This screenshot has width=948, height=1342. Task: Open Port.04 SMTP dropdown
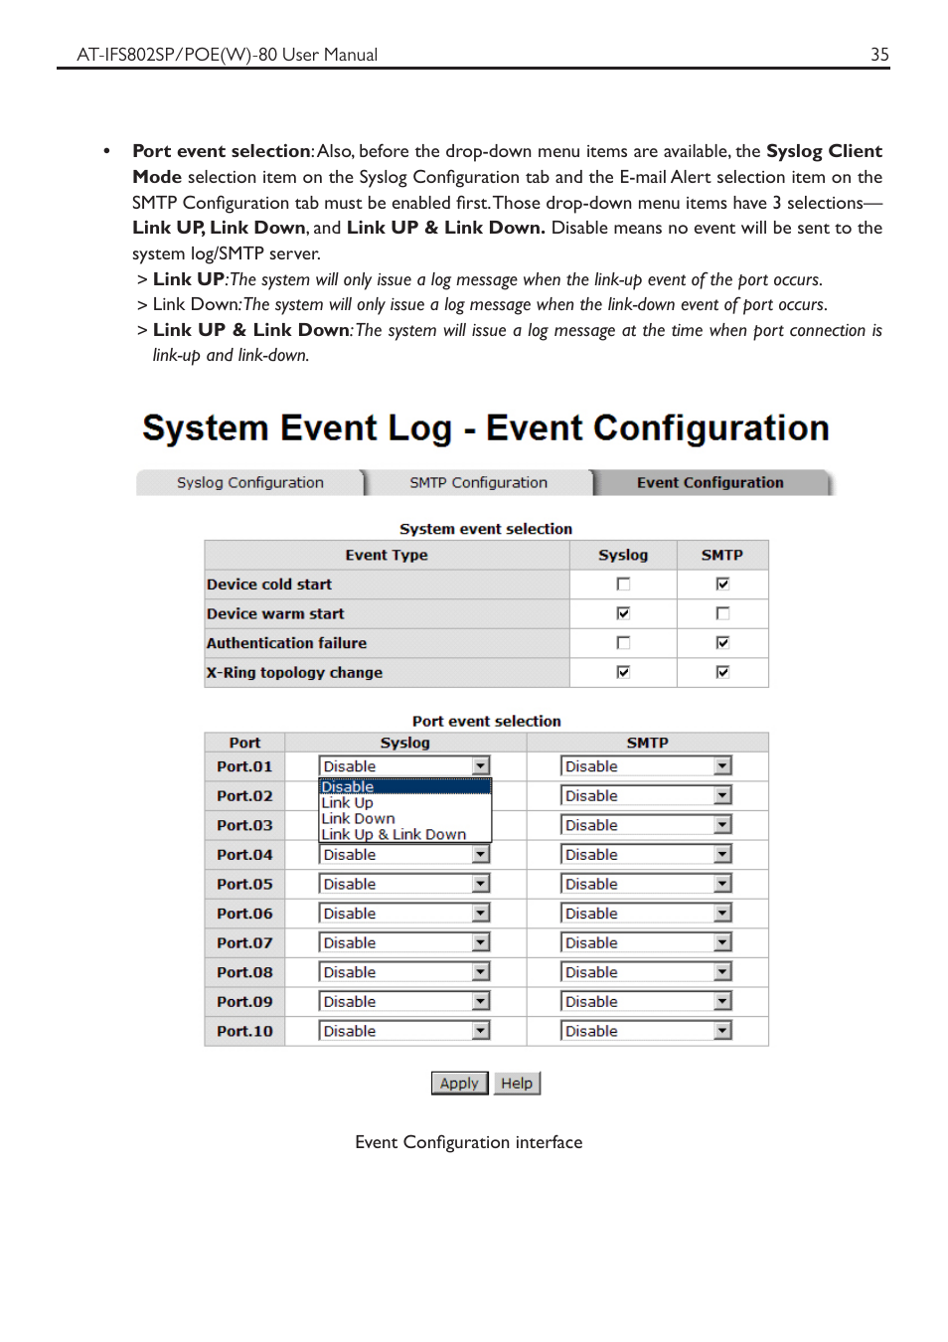click(647, 854)
